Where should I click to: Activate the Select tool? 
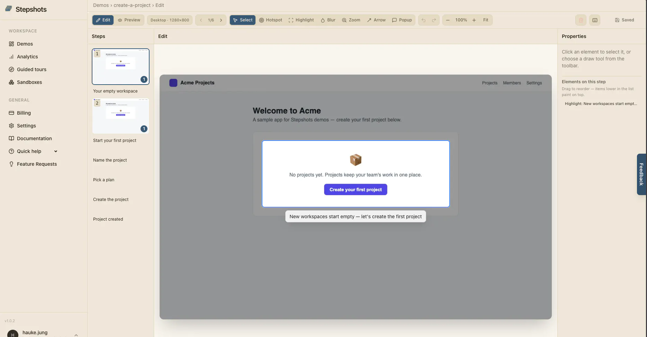[x=243, y=20]
